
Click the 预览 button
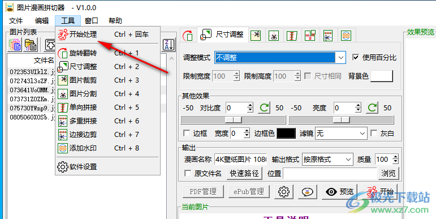point(339,192)
